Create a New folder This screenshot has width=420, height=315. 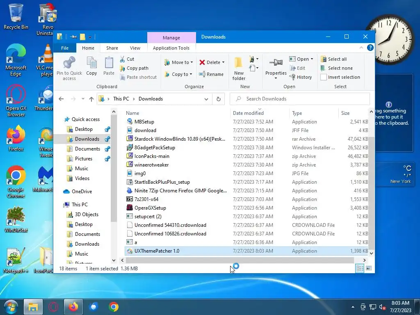239,68
